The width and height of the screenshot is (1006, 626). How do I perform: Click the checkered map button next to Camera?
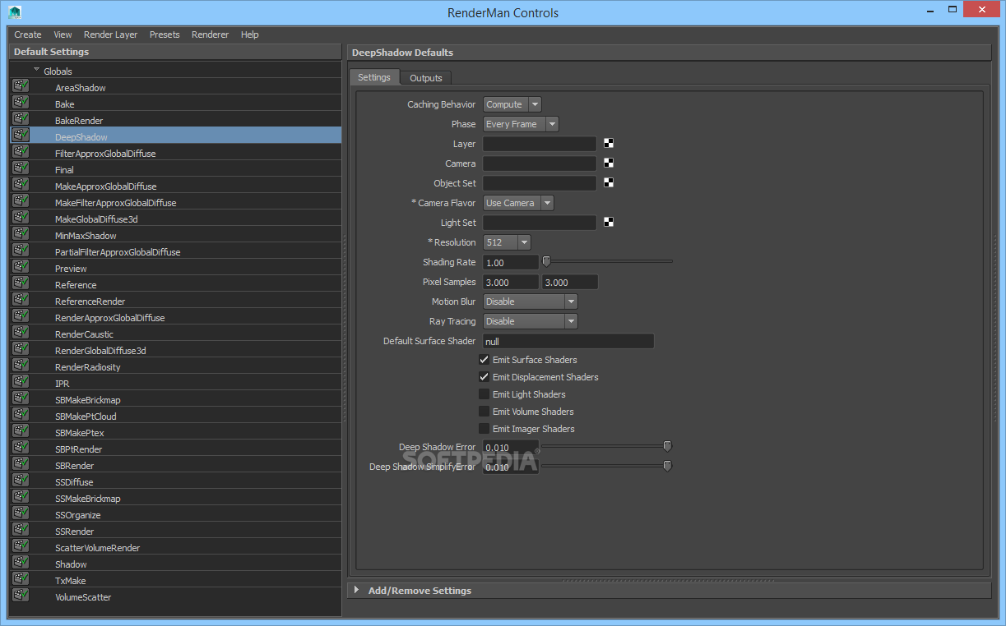pyautogui.click(x=609, y=163)
